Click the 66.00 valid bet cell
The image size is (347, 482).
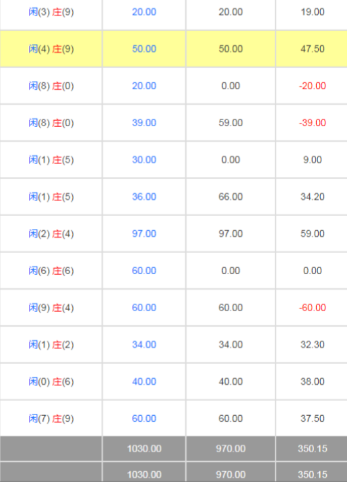pos(230,196)
